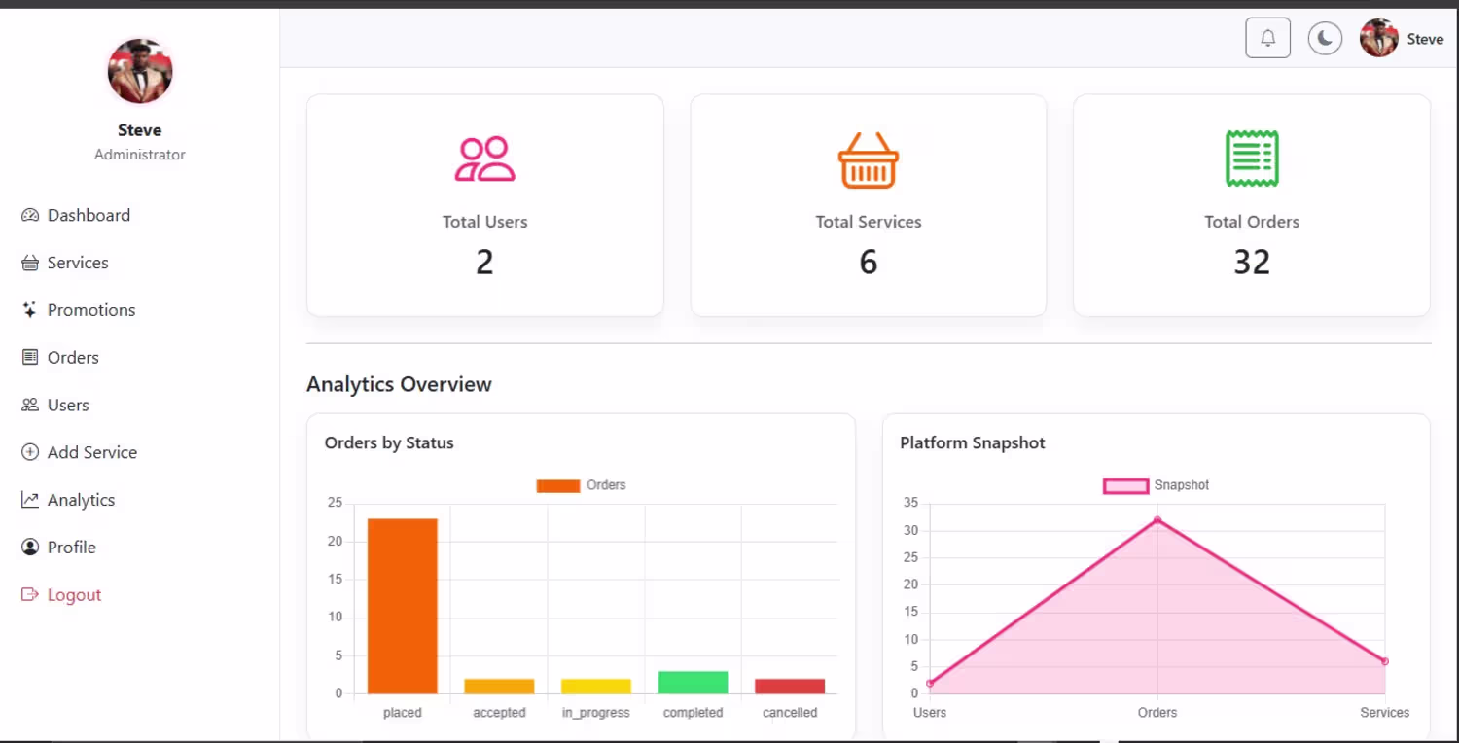Toggle the Orders legend swatch in chart
The height and width of the screenshot is (743, 1459).
(558, 485)
